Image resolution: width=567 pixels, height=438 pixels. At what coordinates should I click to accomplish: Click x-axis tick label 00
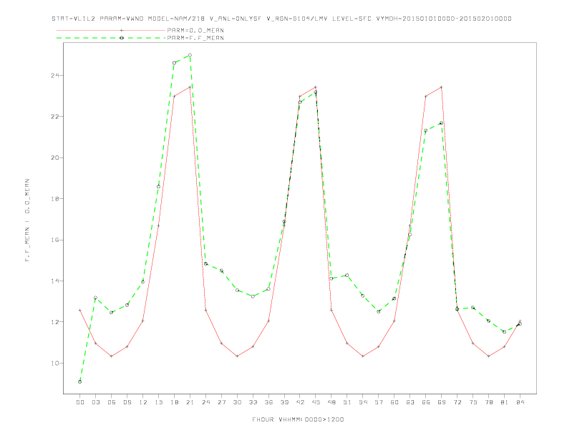[80, 402]
